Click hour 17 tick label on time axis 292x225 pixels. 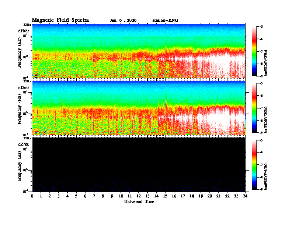183,196
